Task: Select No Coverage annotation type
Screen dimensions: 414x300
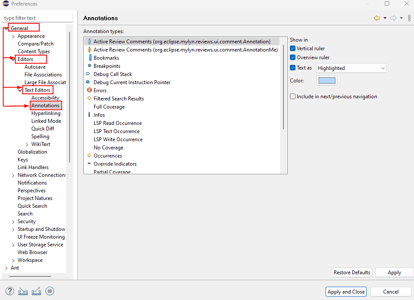Action: [x=109, y=148]
